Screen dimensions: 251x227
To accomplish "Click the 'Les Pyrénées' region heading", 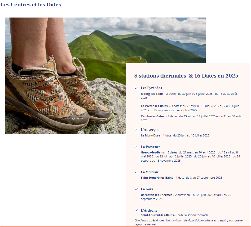I will pyautogui.click(x=151, y=88).
